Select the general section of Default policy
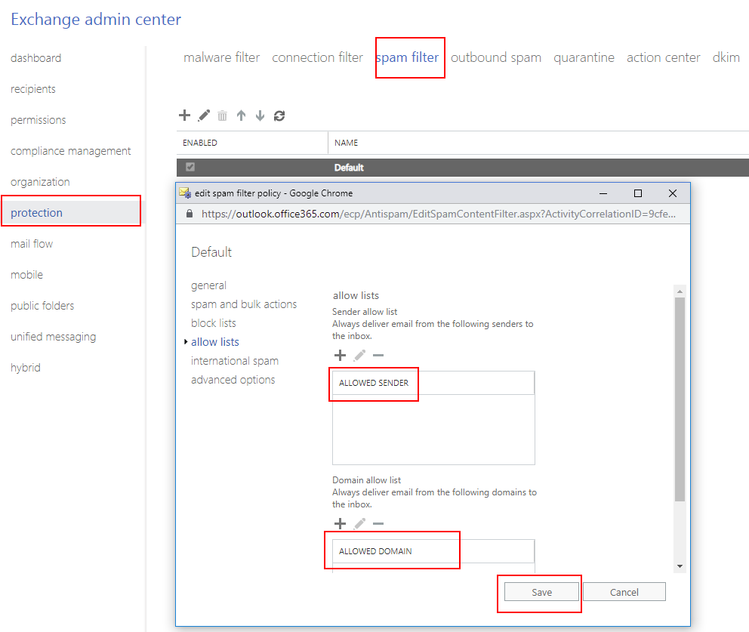This screenshot has height=632, width=749. (208, 285)
